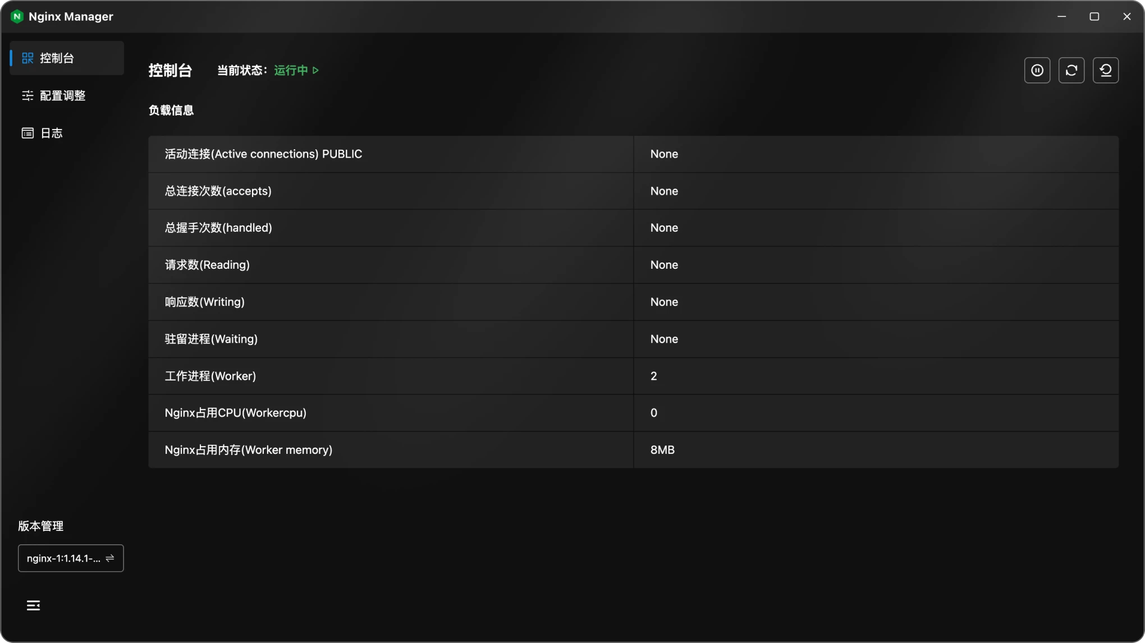Click the 运行中 status text
The image size is (1145, 643).
point(291,70)
